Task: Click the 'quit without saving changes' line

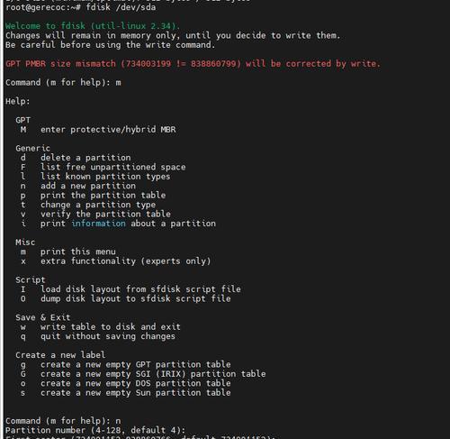Action: [108, 336]
